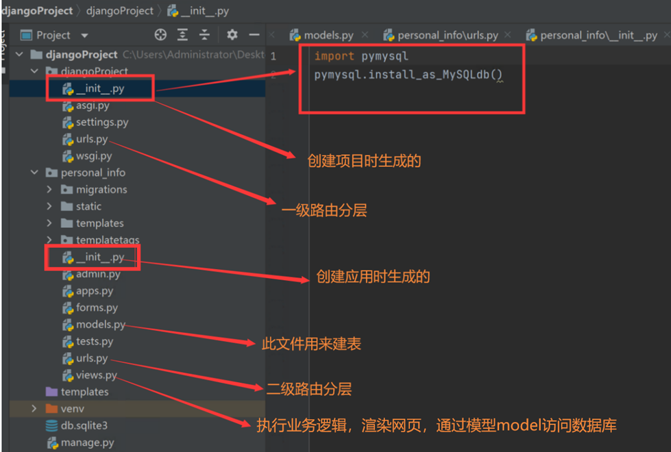Select the static folder
Screen dimensions: 671x452
pos(82,206)
